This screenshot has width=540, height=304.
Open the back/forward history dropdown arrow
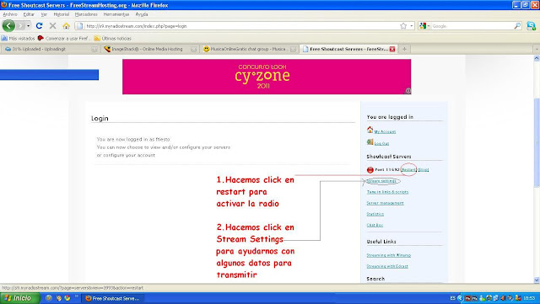pyautogui.click(x=28, y=26)
